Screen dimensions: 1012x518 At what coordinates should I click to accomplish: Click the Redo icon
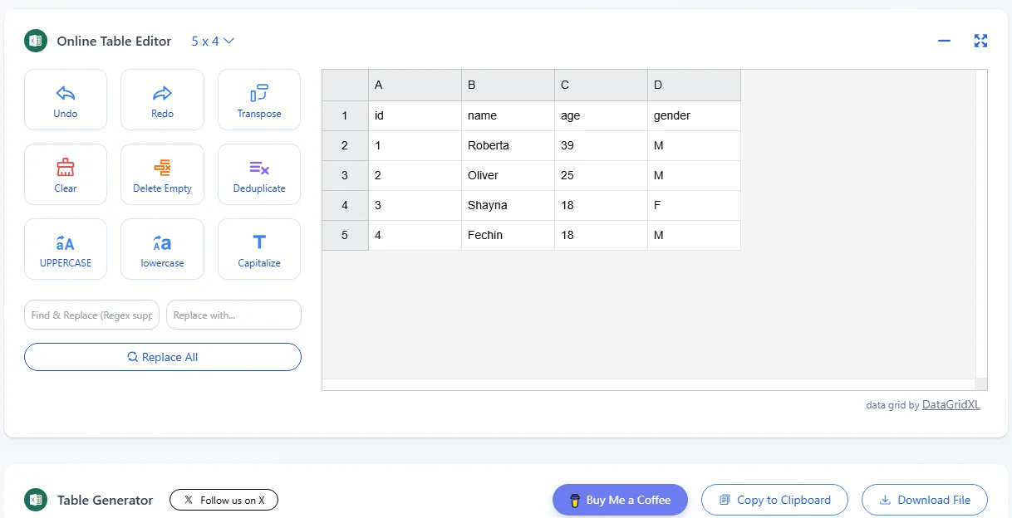[x=162, y=93]
